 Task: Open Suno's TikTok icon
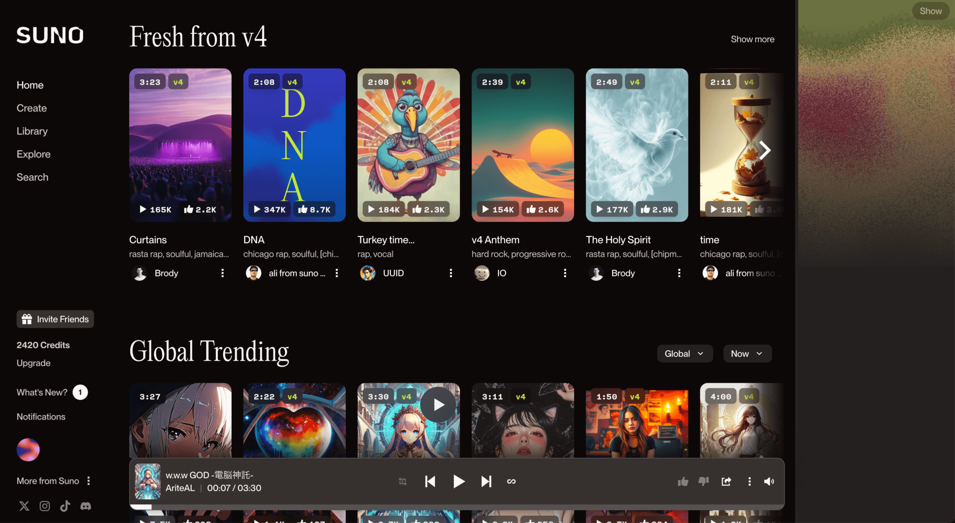(65, 506)
